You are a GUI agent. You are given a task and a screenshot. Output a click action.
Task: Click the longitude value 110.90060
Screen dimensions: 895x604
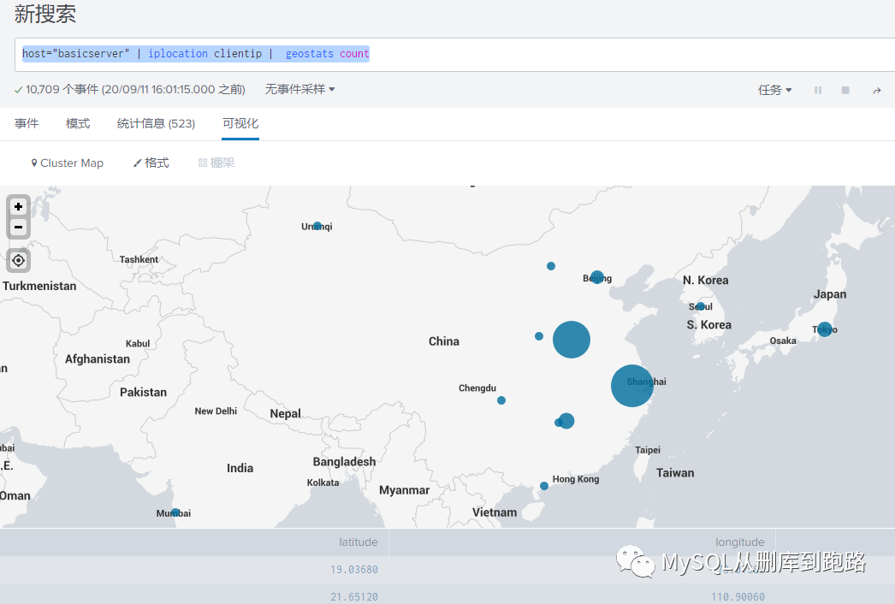coord(738,596)
